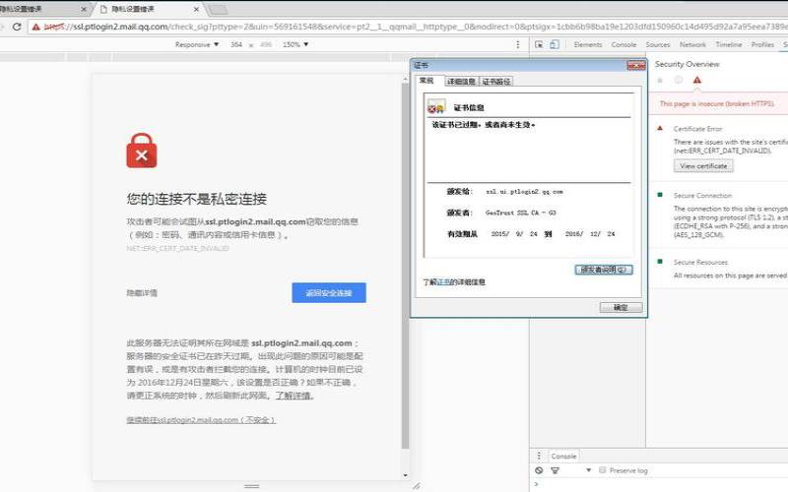
Task: Toggle the console filter funnel icon
Action: (x=555, y=470)
